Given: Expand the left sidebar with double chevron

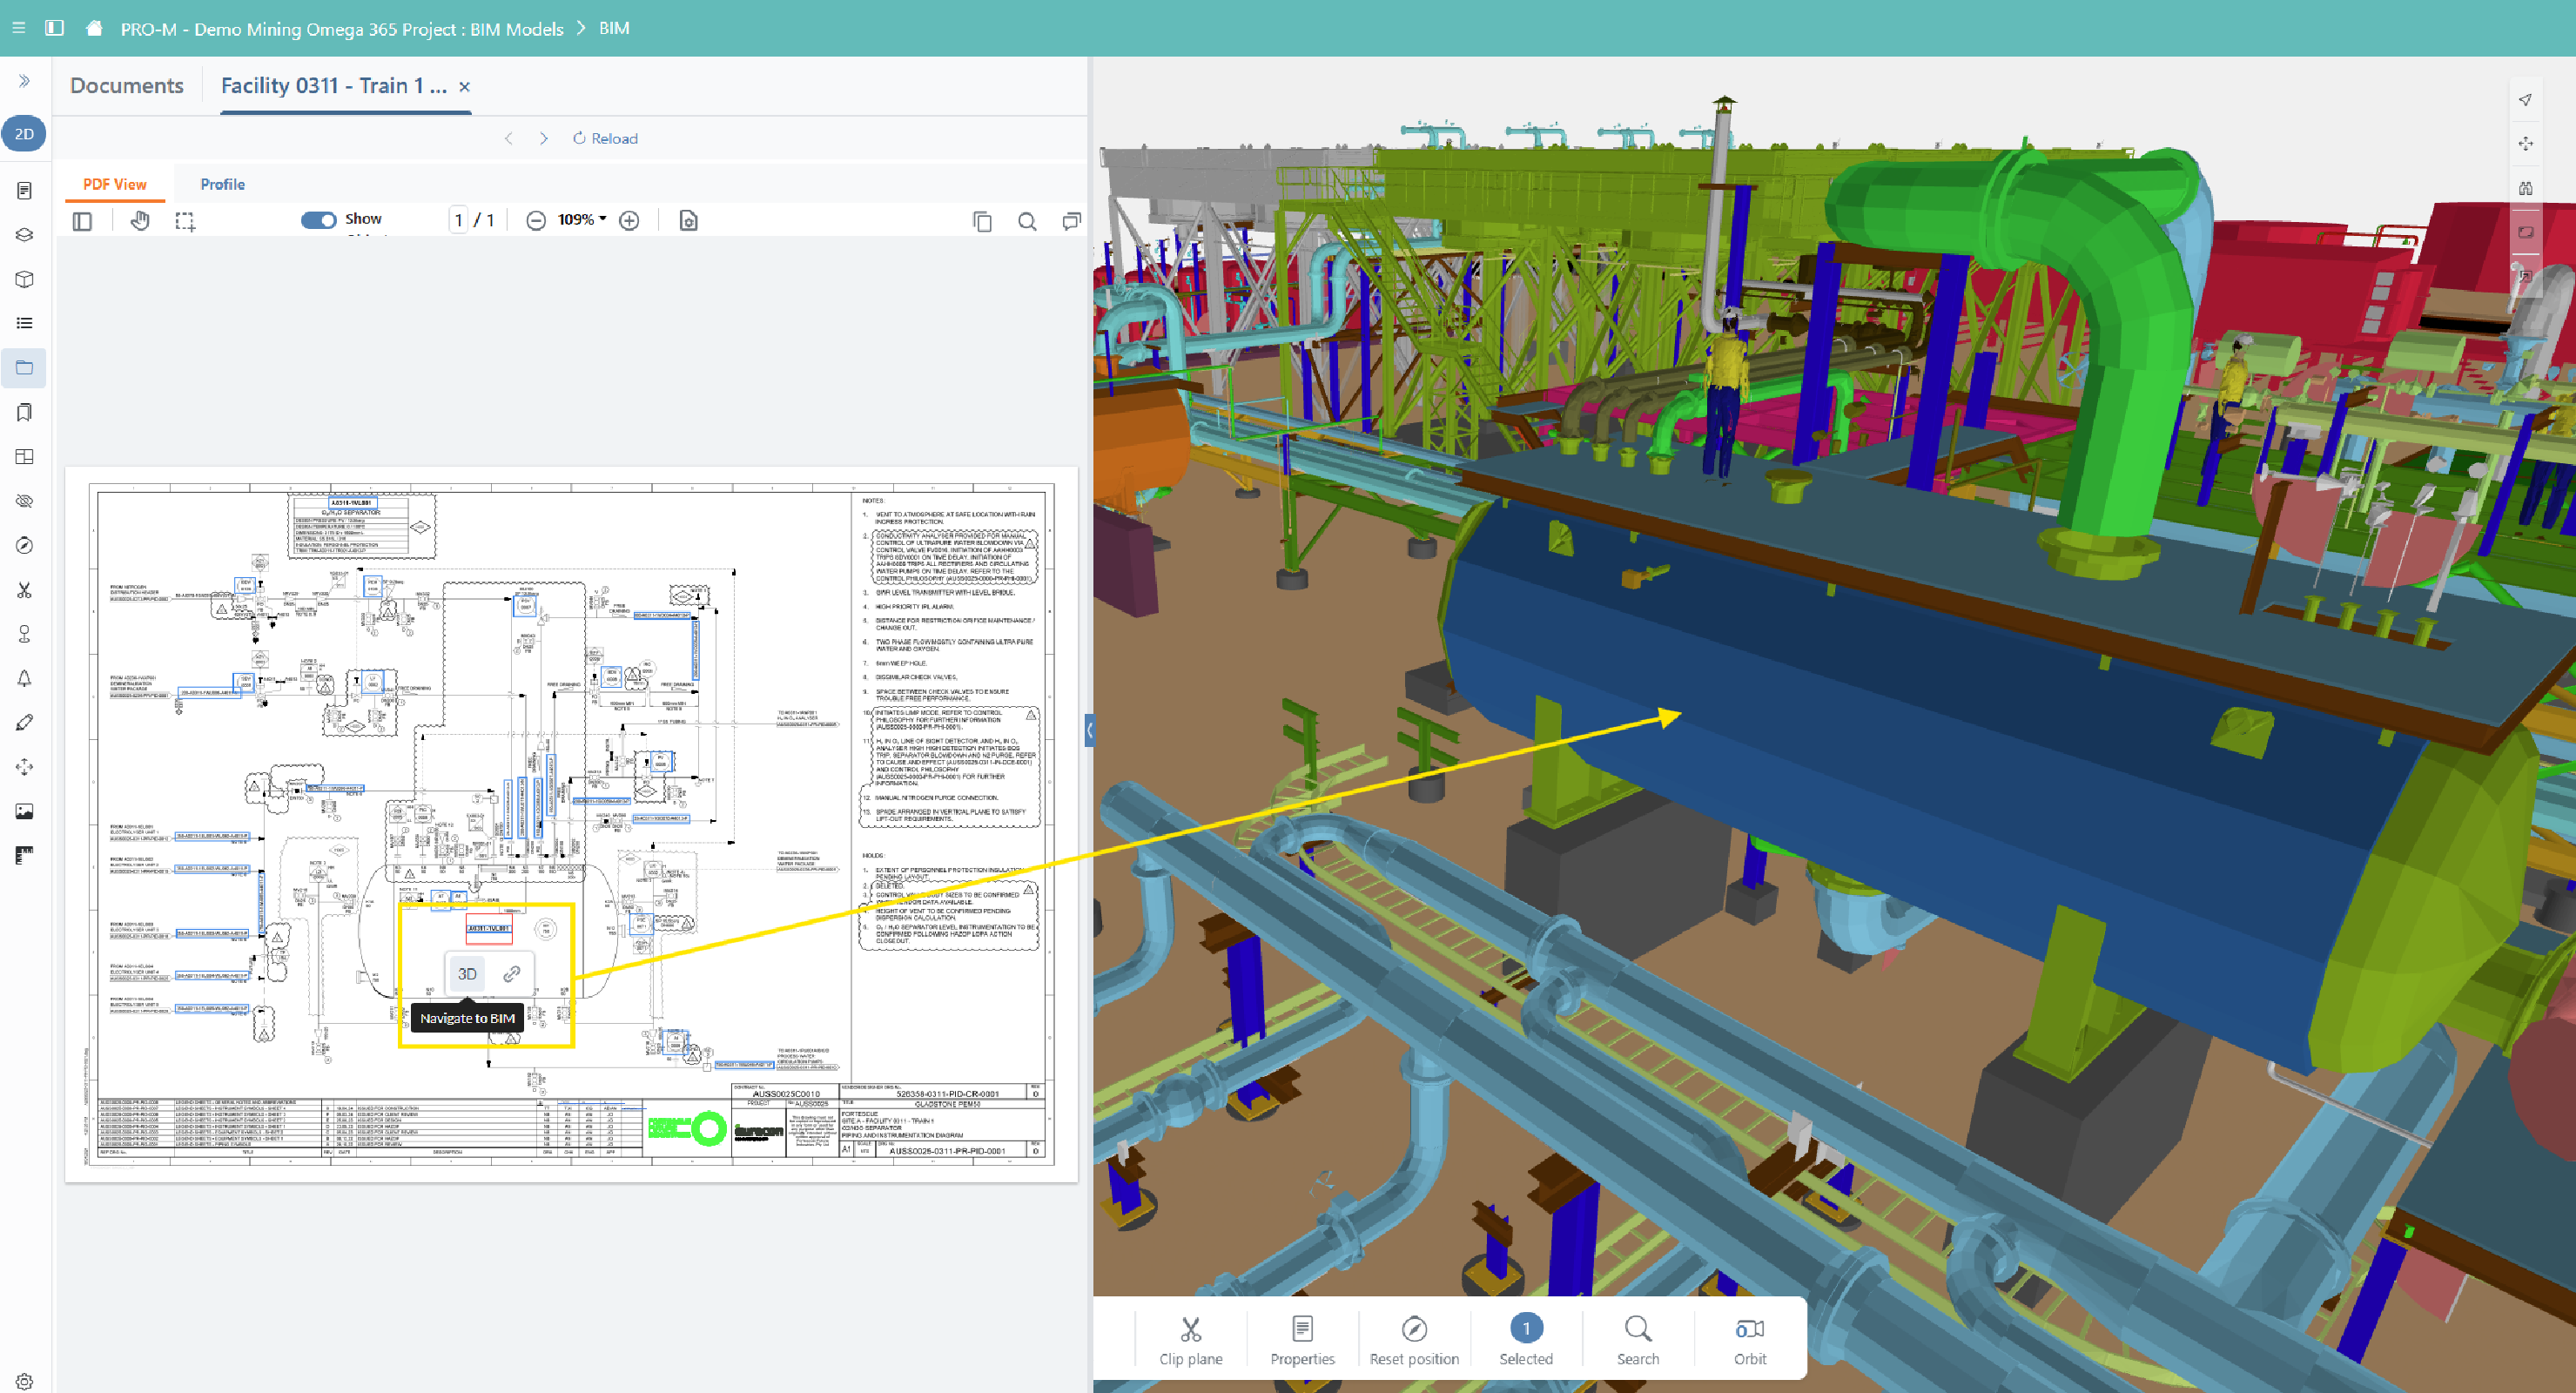Looking at the screenshot, I should pos(24,81).
